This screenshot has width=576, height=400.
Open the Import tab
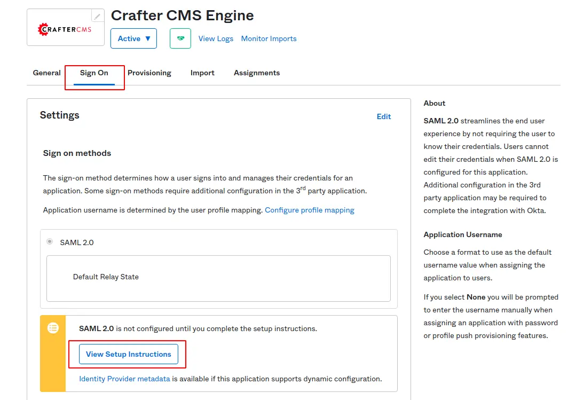click(202, 73)
